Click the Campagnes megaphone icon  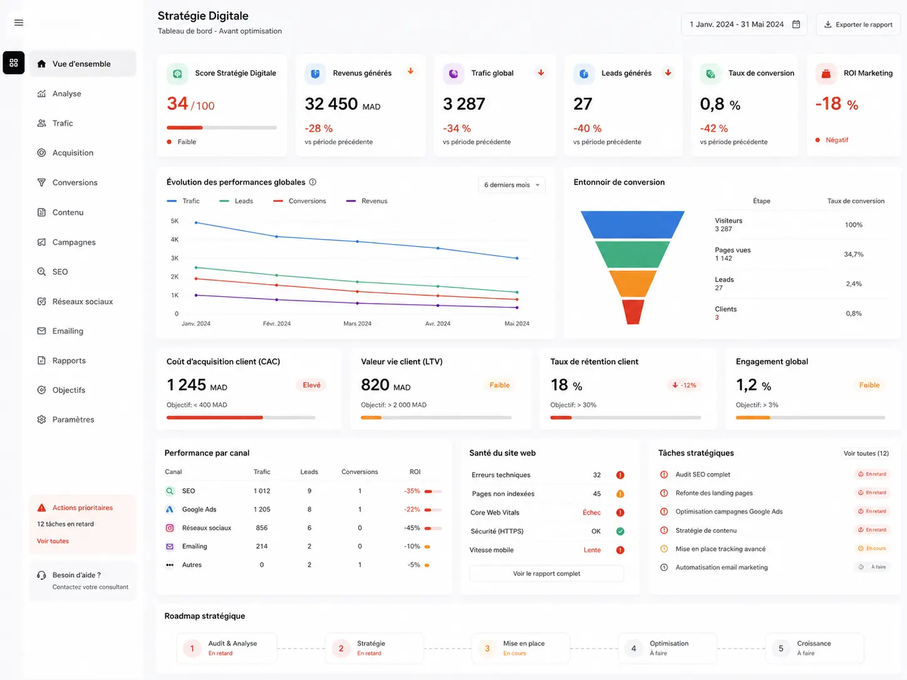pyautogui.click(x=41, y=242)
